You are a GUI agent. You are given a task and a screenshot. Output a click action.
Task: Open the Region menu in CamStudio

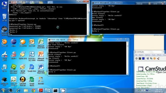pyautogui.click(x=141, y=55)
